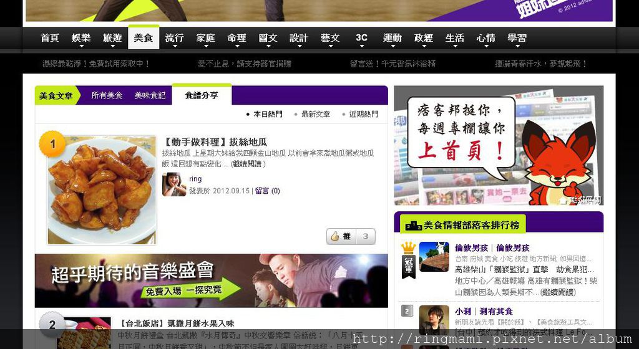This screenshot has width=639, height=349.
Task: Open article 【動手做料理】拔絲地瓜
Action: tap(215, 142)
